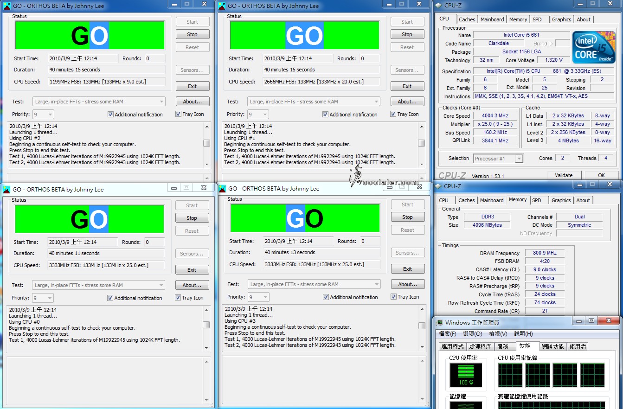
Task: Open the Priority dropdown in ORTHOS CPU #0 window
Action: tap(43, 298)
